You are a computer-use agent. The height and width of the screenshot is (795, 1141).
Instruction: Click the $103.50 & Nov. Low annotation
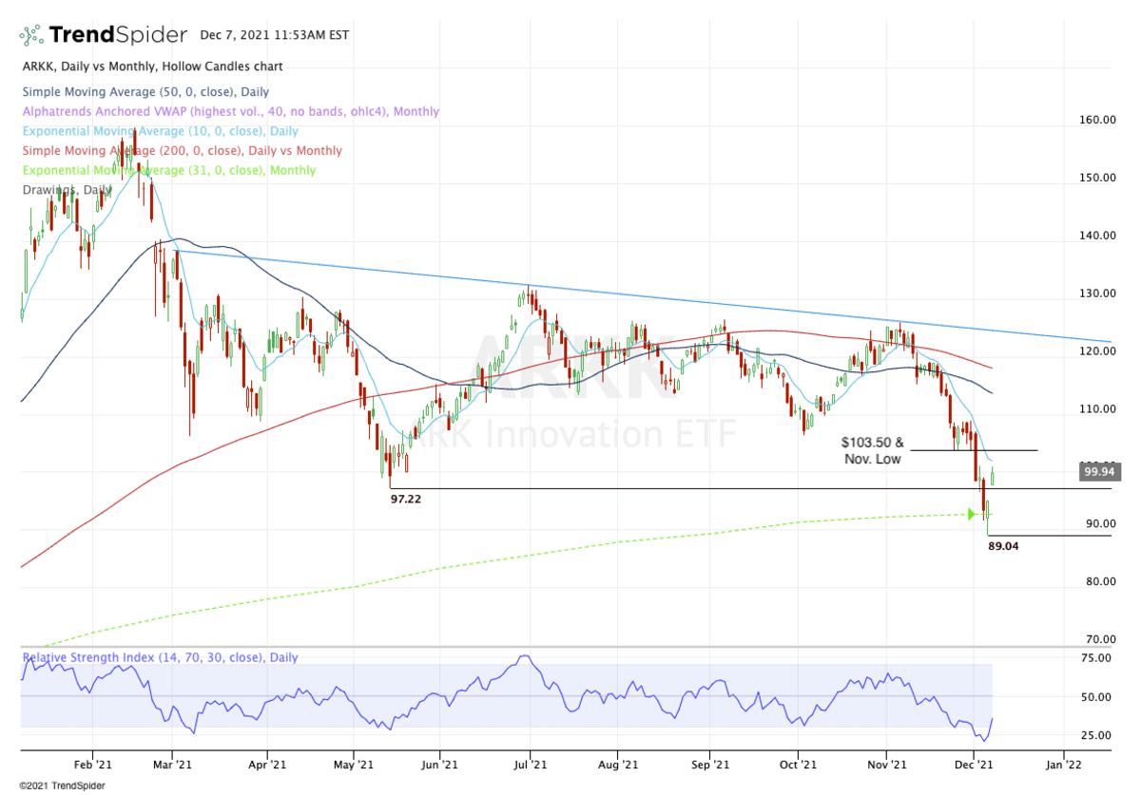tap(870, 450)
